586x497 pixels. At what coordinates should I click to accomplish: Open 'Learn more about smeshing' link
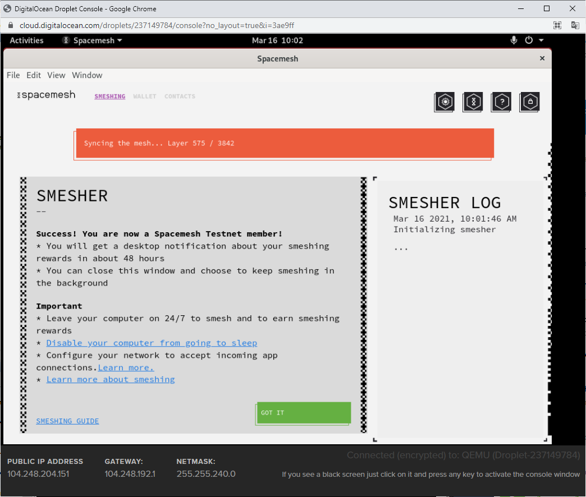click(x=111, y=379)
